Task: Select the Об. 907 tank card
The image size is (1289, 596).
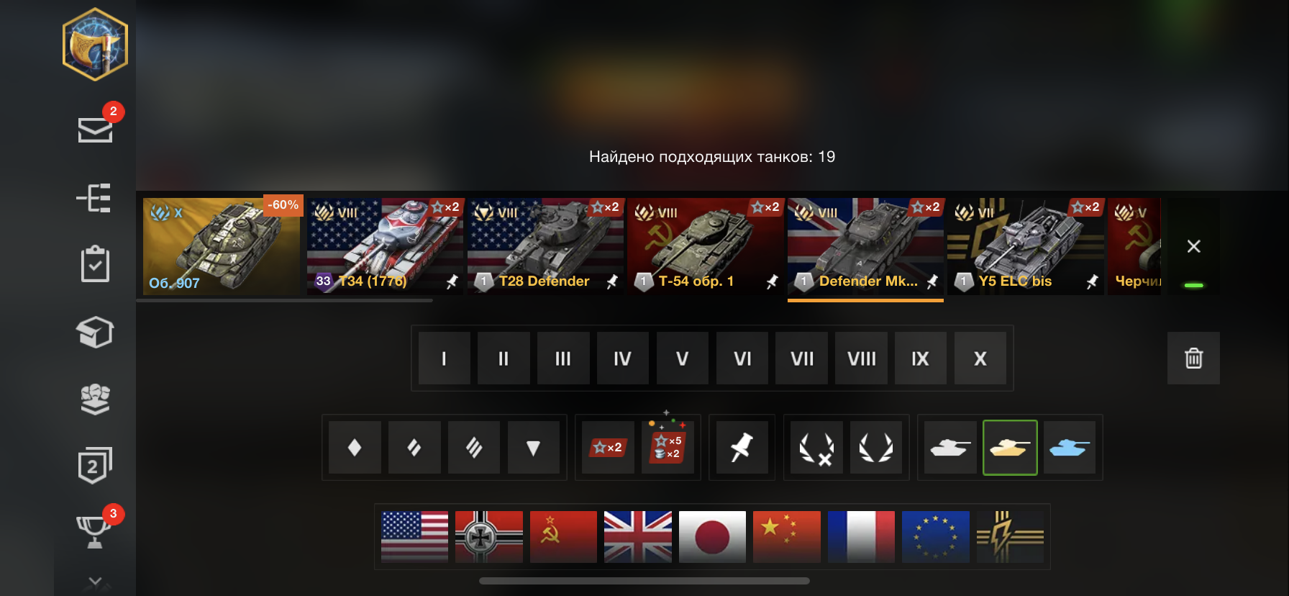Action: tap(222, 246)
